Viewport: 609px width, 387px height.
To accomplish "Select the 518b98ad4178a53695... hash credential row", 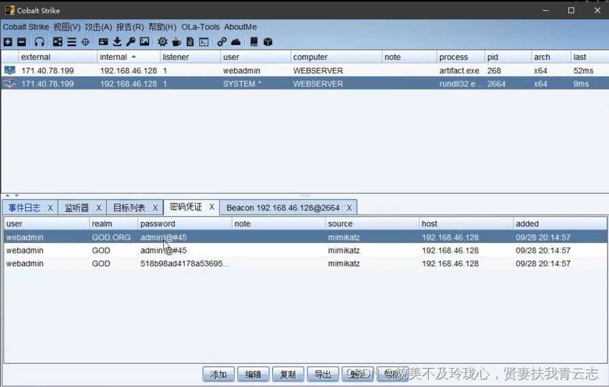I will pos(306,263).
